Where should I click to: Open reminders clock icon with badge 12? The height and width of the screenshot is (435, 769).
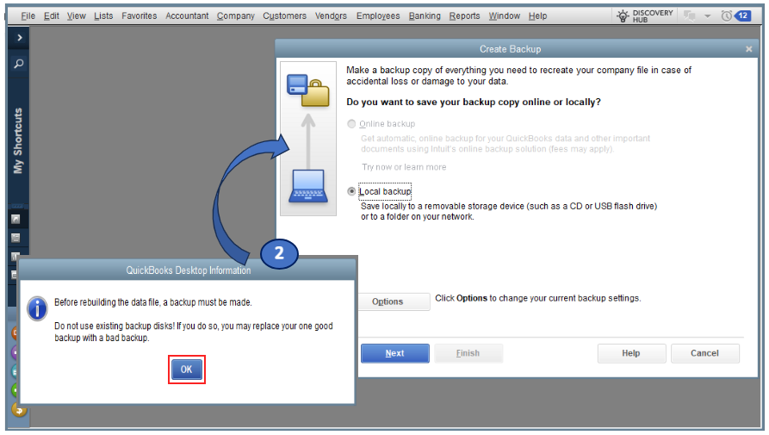(x=735, y=16)
